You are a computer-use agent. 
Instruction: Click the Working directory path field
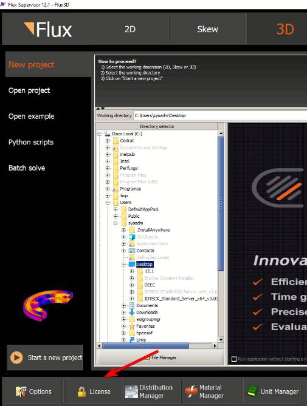[x=220, y=115]
